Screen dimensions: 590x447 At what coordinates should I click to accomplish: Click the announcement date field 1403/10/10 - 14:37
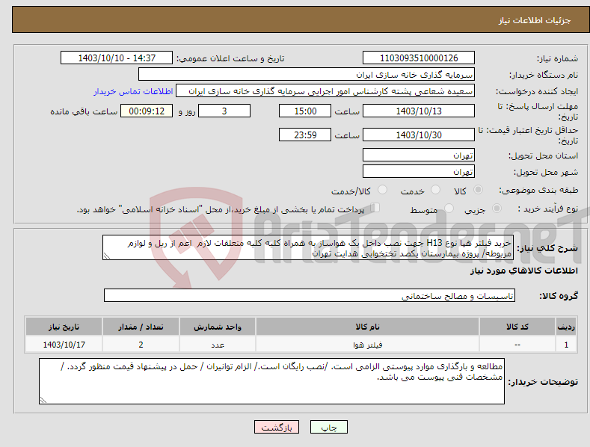click(117, 58)
